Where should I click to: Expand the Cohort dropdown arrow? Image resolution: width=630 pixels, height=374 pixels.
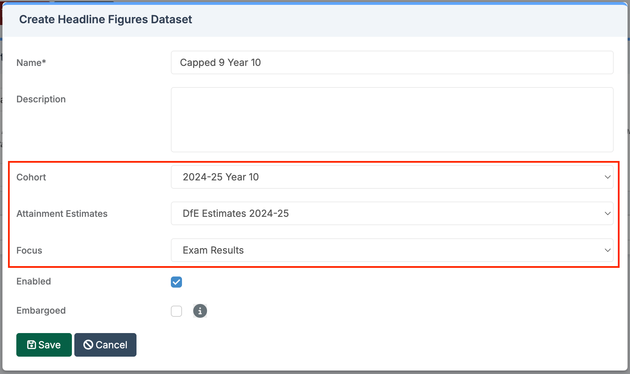tap(607, 177)
